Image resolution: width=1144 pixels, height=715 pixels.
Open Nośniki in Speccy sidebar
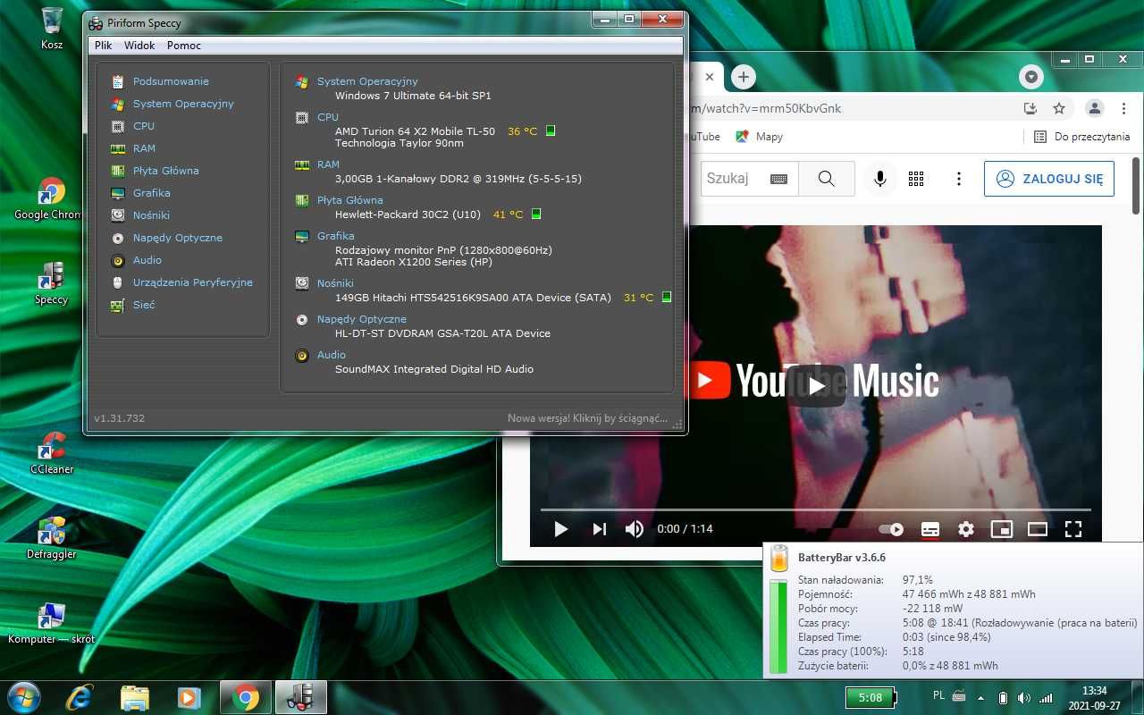click(x=151, y=215)
